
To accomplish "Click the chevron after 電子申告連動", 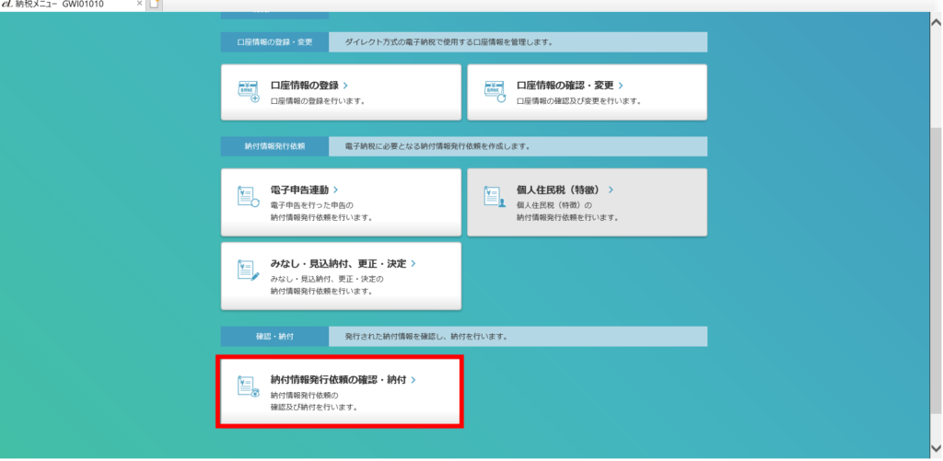I will click(x=335, y=190).
